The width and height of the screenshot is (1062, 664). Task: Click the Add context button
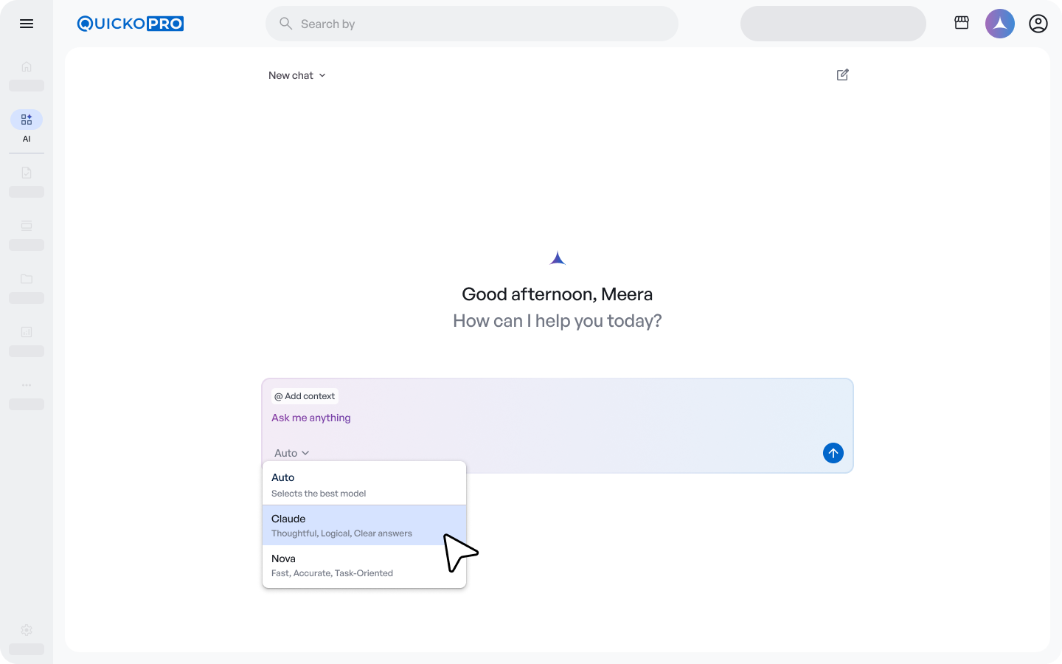tap(305, 396)
